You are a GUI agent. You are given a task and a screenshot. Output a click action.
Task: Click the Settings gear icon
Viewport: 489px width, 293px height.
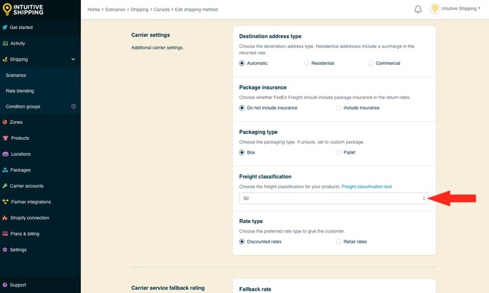pyautogui.click(x=4, y=250)
